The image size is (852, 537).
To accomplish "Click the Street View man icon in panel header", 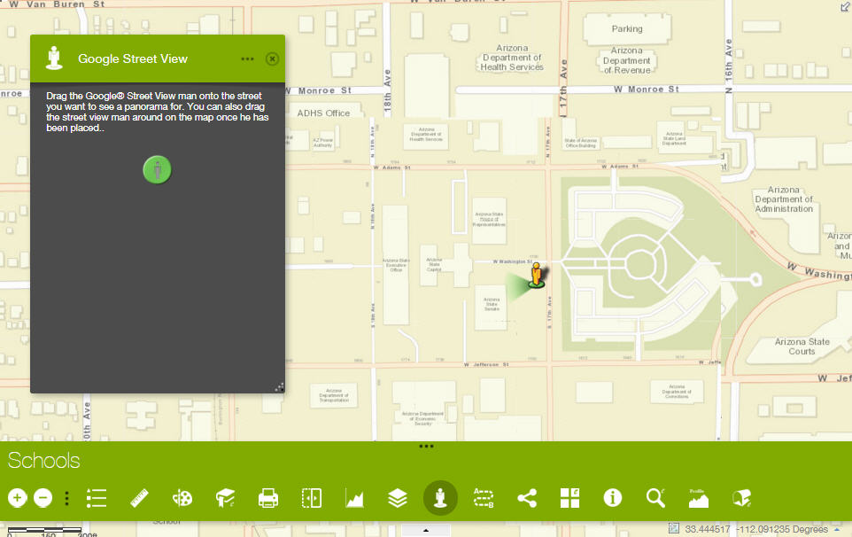I will (x=54, y=58).
